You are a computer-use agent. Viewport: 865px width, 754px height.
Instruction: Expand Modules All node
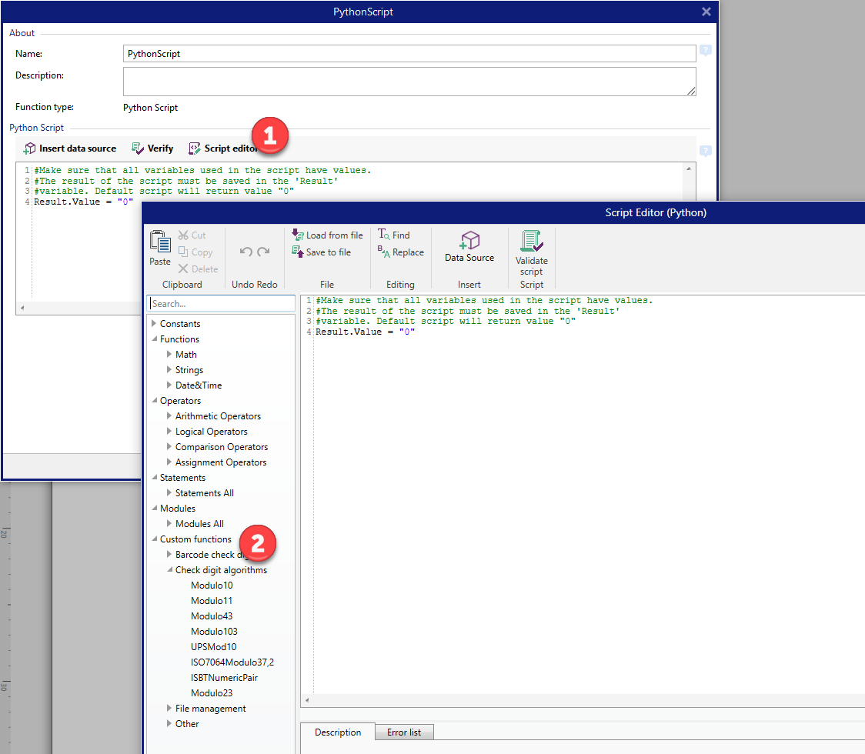pyautogui.click(x=169, y=523)
